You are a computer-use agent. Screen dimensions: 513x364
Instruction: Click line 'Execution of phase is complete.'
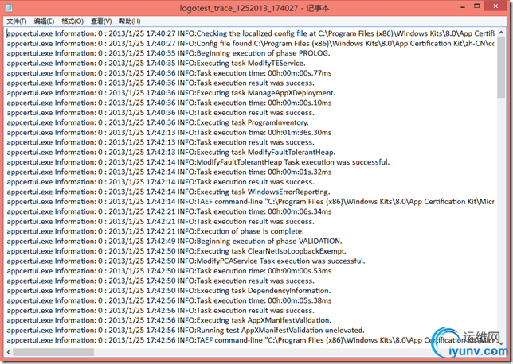[155, 231]
